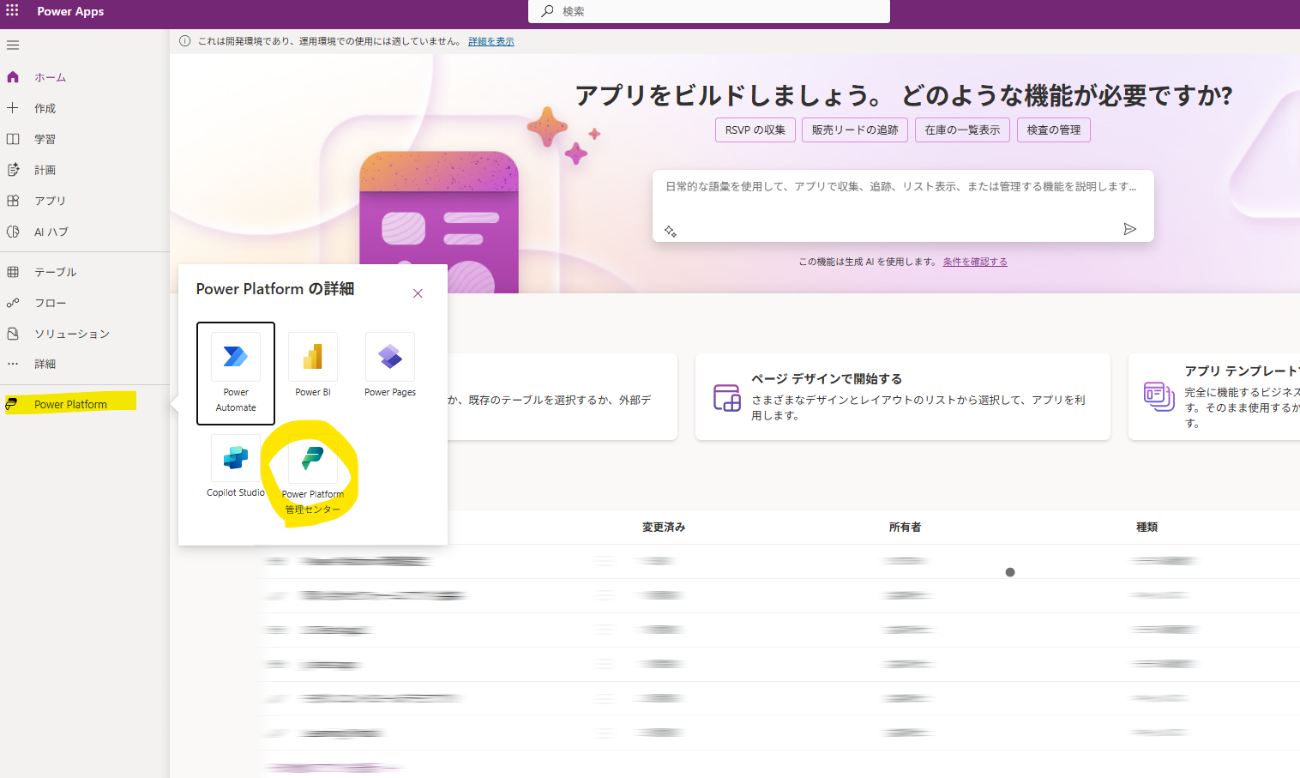This screenshot has height=778, width=1300.
Task: Open the 詳細を表示 link
Action: pyautogui.click(x=491, y=41)
